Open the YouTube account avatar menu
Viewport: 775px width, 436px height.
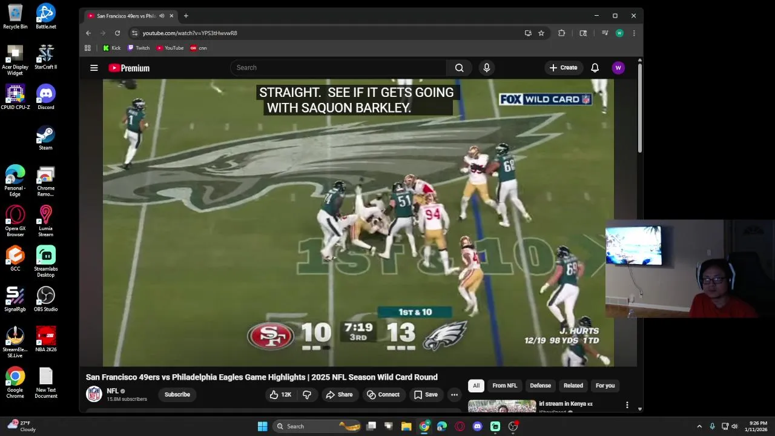coord(618,68)
